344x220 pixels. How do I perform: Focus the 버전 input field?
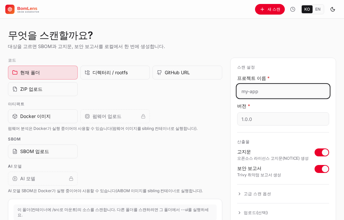(x=283, y=119)
